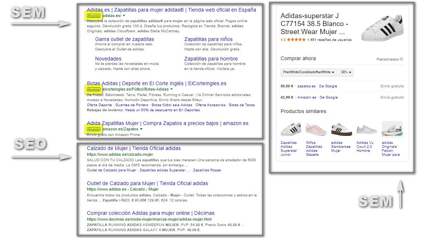The image size is (421, 238).
Task: Open Zapatillas para hombre sitelink
Action: [x=211, y=59]
